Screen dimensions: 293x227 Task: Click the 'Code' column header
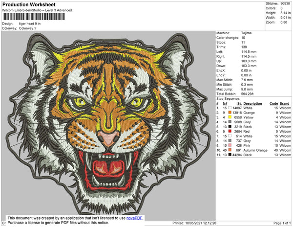tap(274, 104)
